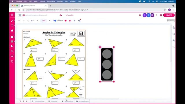Open Manage Boards

pos(82,101)
